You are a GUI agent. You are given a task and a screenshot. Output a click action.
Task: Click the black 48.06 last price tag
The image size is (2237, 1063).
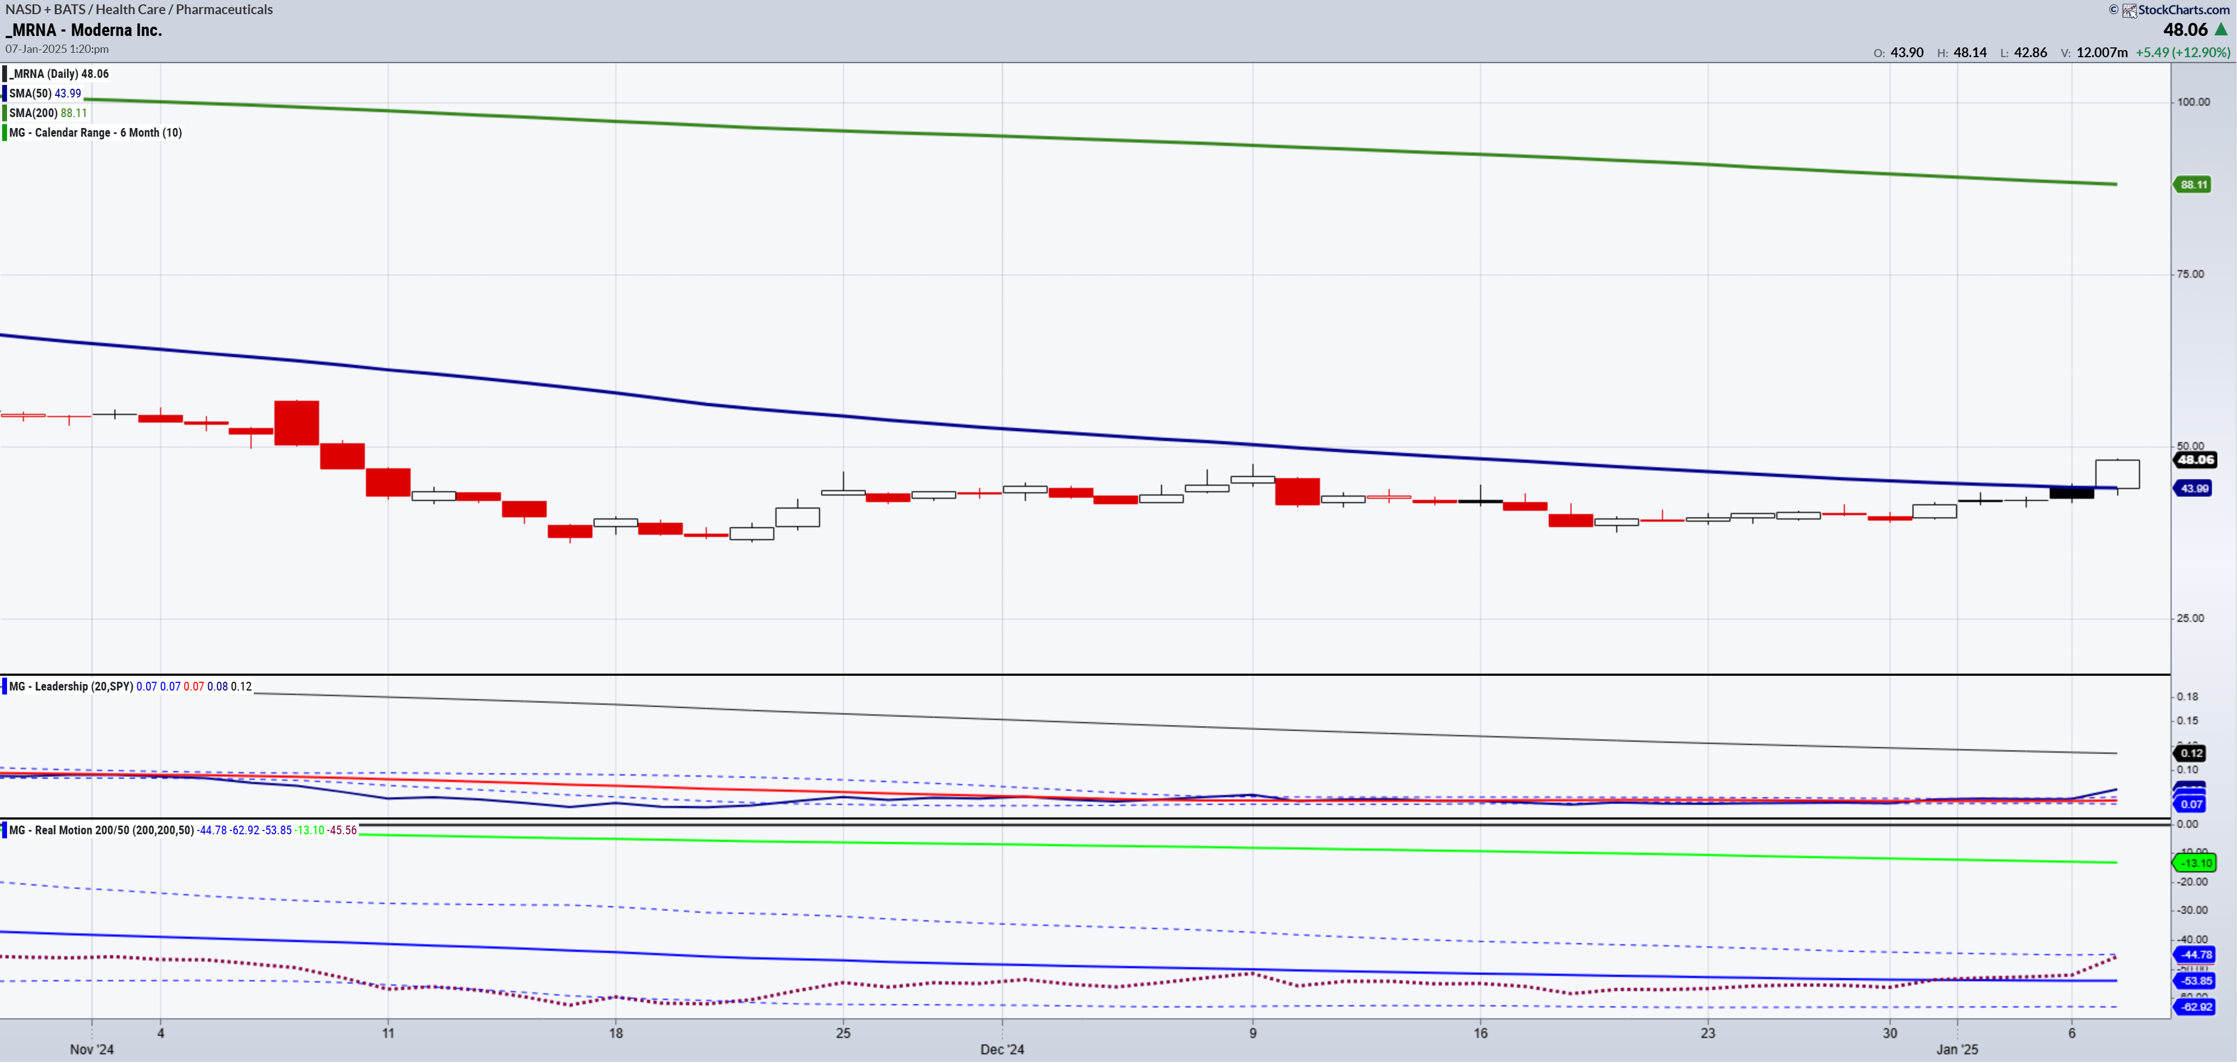tap(2195, 460)
